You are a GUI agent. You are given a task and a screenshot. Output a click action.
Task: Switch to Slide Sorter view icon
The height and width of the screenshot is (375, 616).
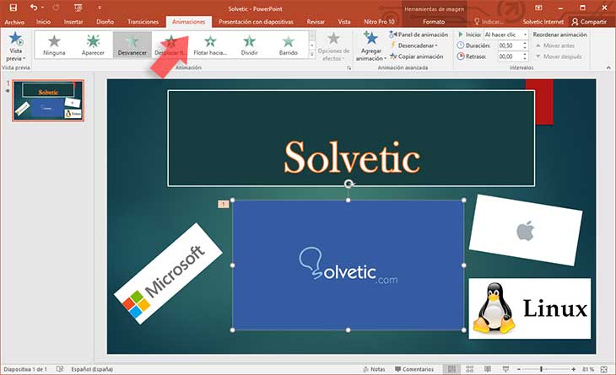(470, 369)
